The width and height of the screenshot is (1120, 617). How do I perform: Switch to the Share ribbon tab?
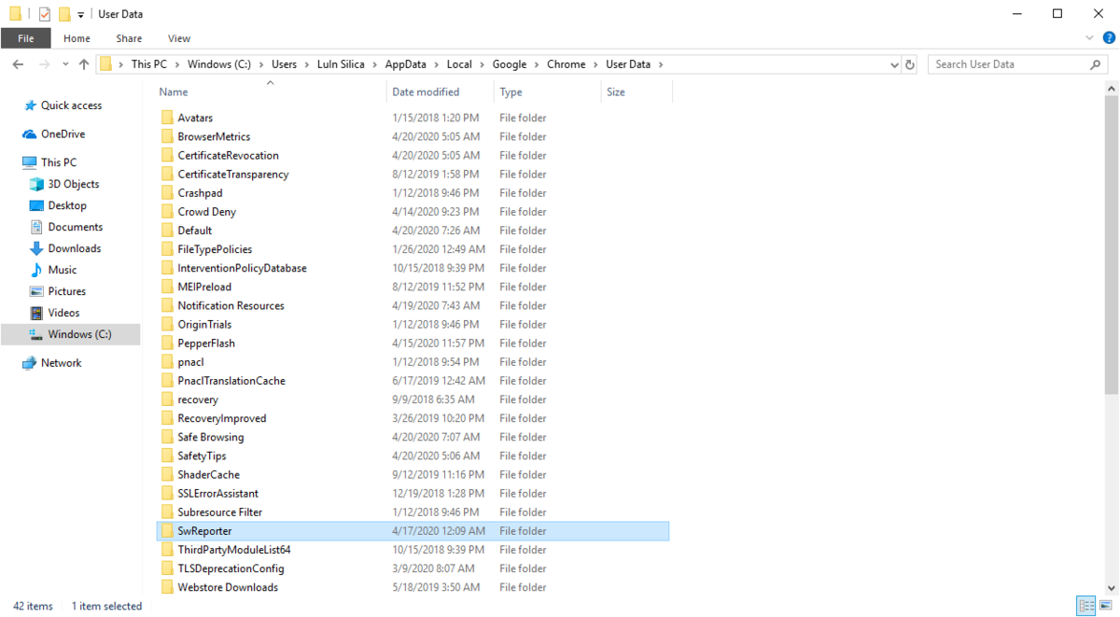[x=129, y=38]
